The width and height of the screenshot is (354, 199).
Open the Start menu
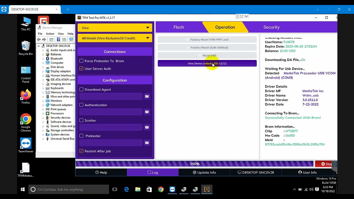pyautogui.click(x=23, y=189)
